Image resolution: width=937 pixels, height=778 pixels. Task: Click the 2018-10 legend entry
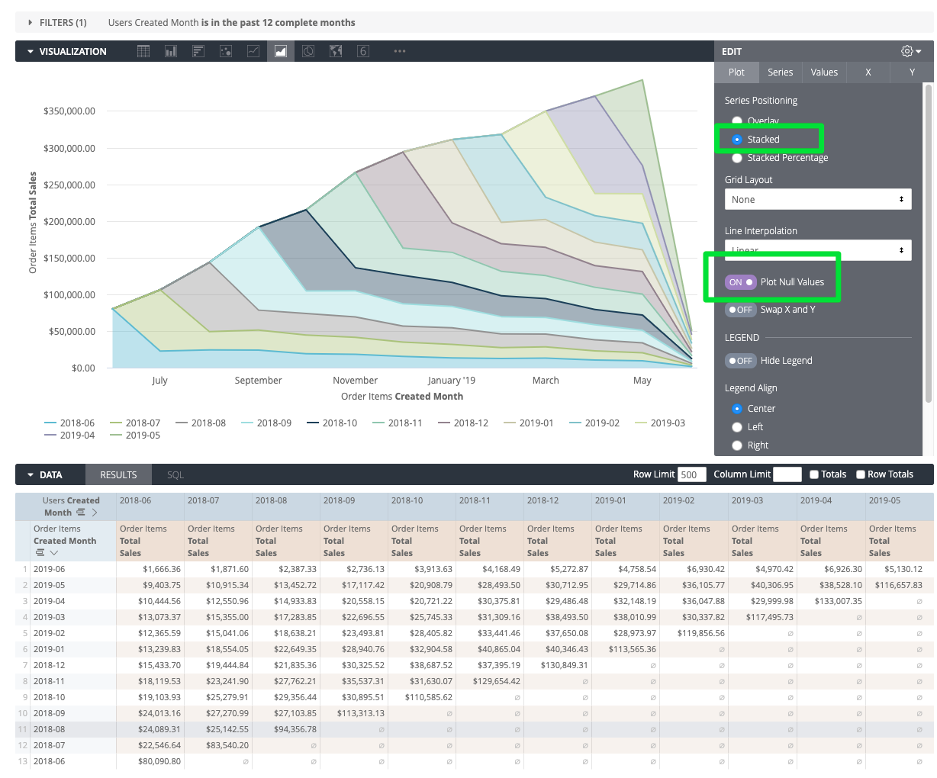[x=332, y=423]
